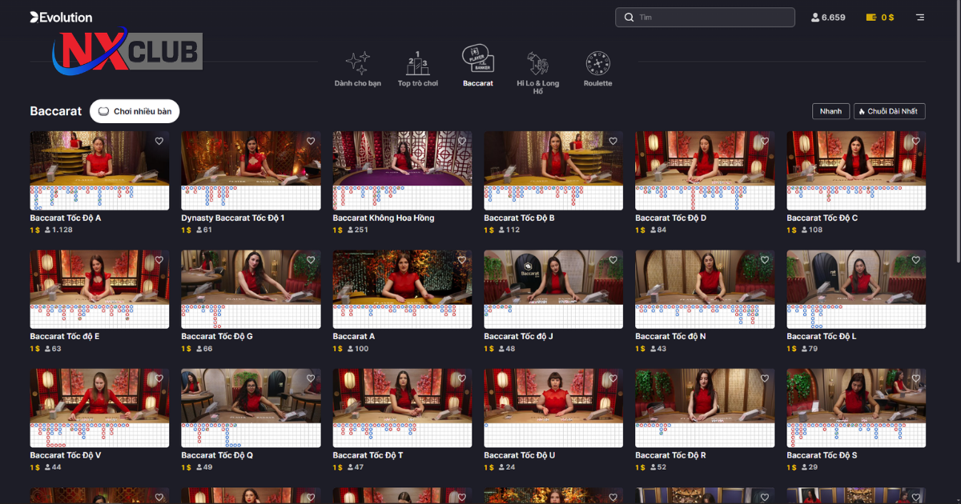Favorite Baccarat Tốc Độ G heart icon
This screenshot has width=961, height=504.
311,260
